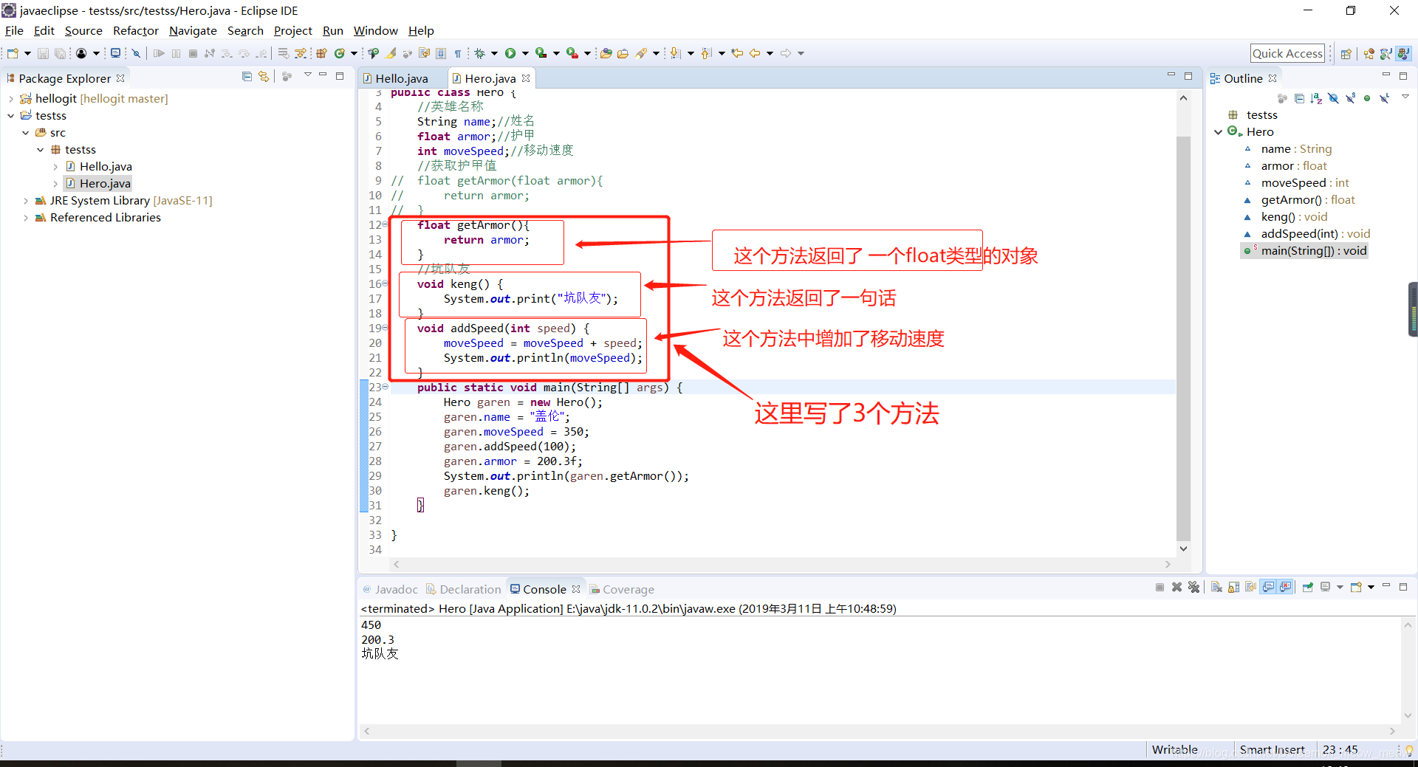Click the Focus on Active Task icon in Outline

tap(1282, 98)
